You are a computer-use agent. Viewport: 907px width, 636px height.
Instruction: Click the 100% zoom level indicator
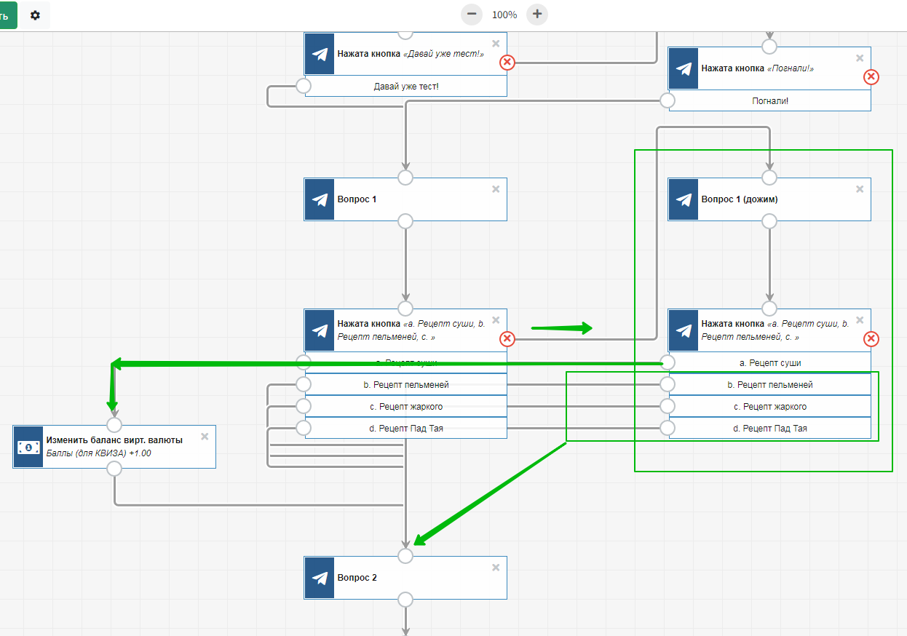click(504, 15)
